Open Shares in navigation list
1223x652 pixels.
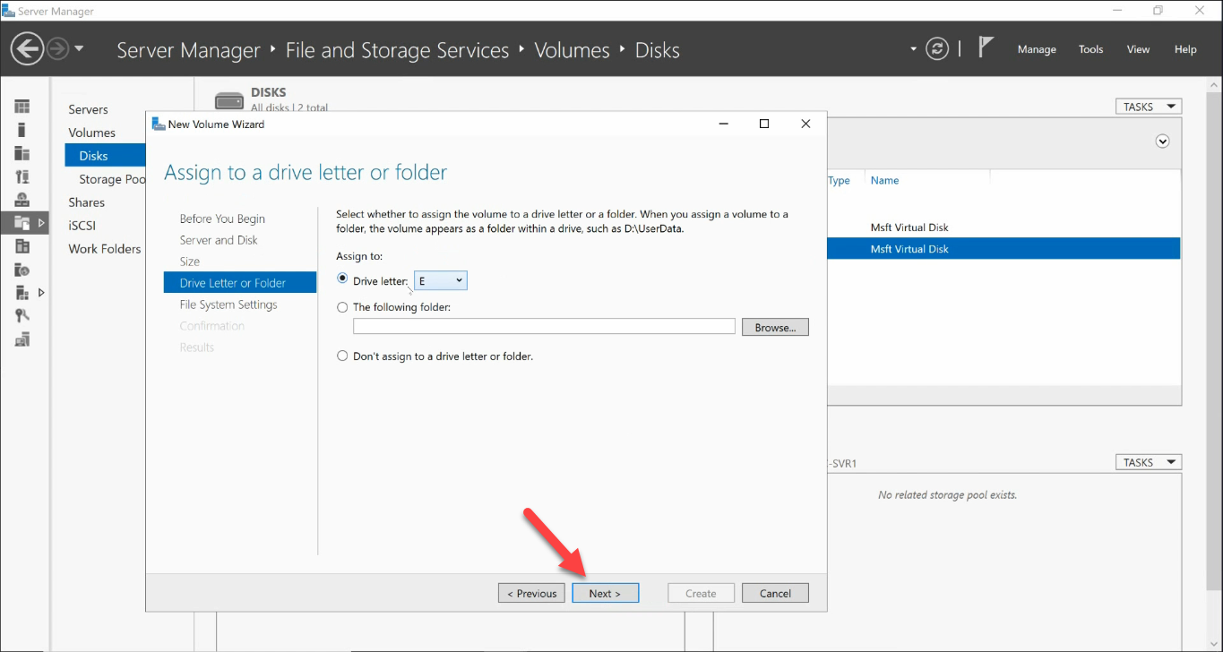(x=86, y=202)
